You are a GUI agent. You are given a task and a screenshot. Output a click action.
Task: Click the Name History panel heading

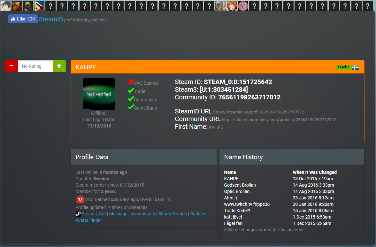point(243,157)
